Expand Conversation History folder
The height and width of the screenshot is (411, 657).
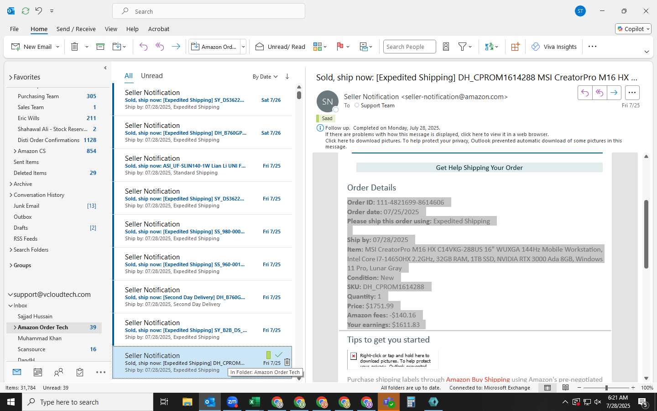(x=11, y=195)
